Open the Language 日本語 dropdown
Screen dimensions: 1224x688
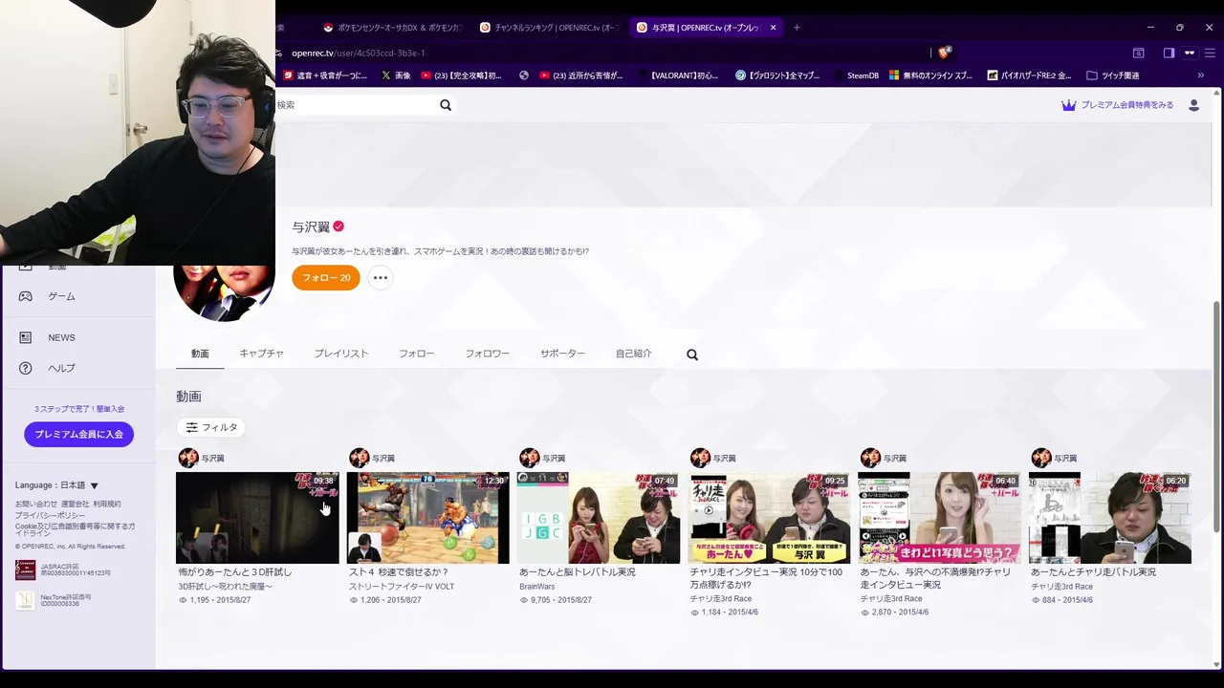[56, 485]
